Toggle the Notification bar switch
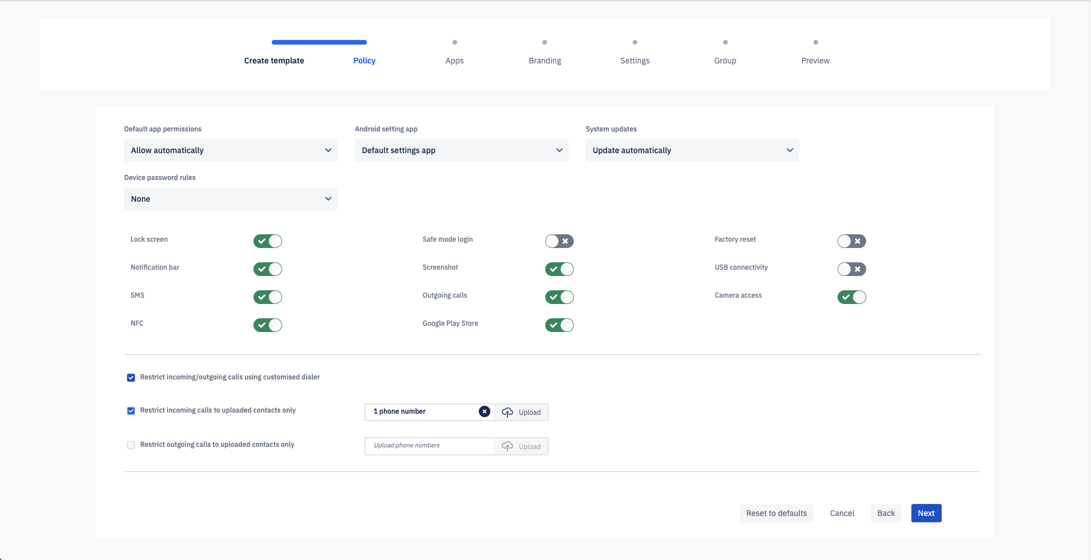This screenshot has width=1091, height=560. [x=268, y=269]
